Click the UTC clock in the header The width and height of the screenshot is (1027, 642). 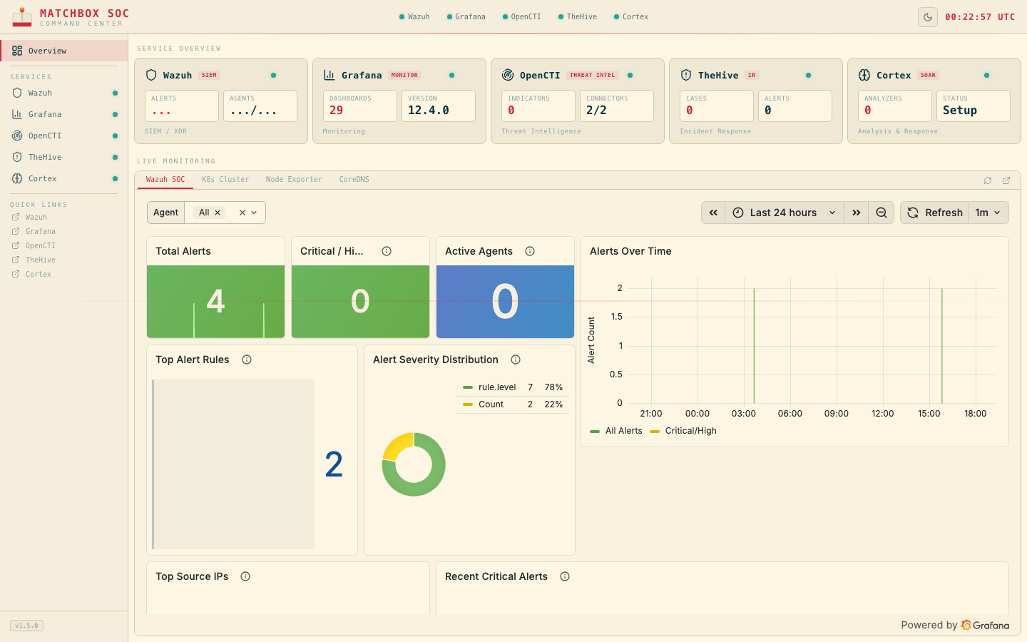pos(980,17)
